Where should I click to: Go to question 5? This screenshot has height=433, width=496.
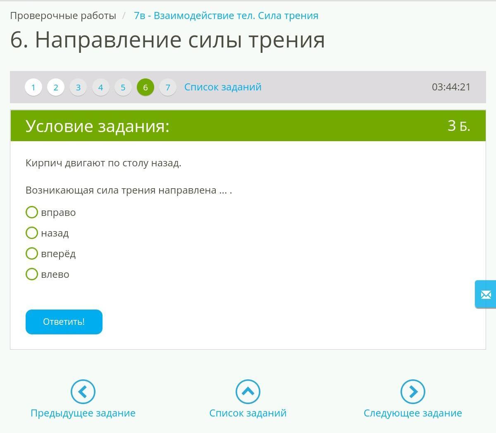pyautogui.click(x=123, y=87)
